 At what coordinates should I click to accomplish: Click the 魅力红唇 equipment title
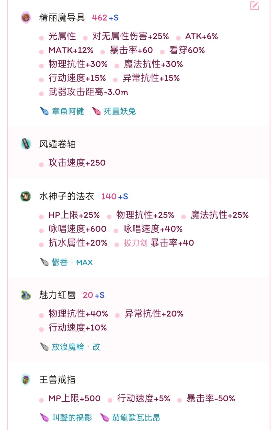(57, 295)
